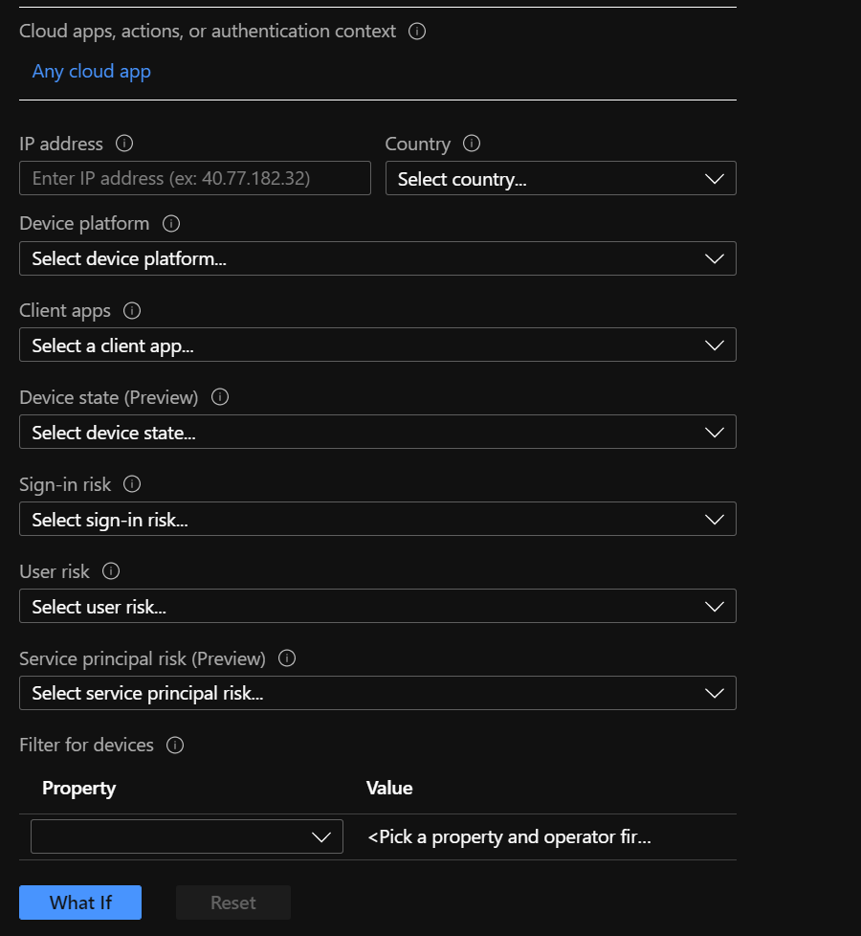This screenshot has height=936, width=861.
Task: Click the Filter for devices info icon
Action: pyautogui.click(x=175, y=745)
